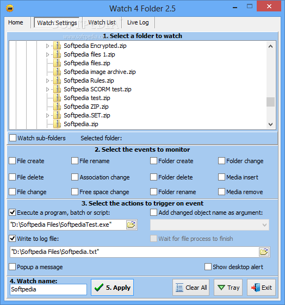Click zip icon of Softpedia files.zip

click(x=57, y=63)
